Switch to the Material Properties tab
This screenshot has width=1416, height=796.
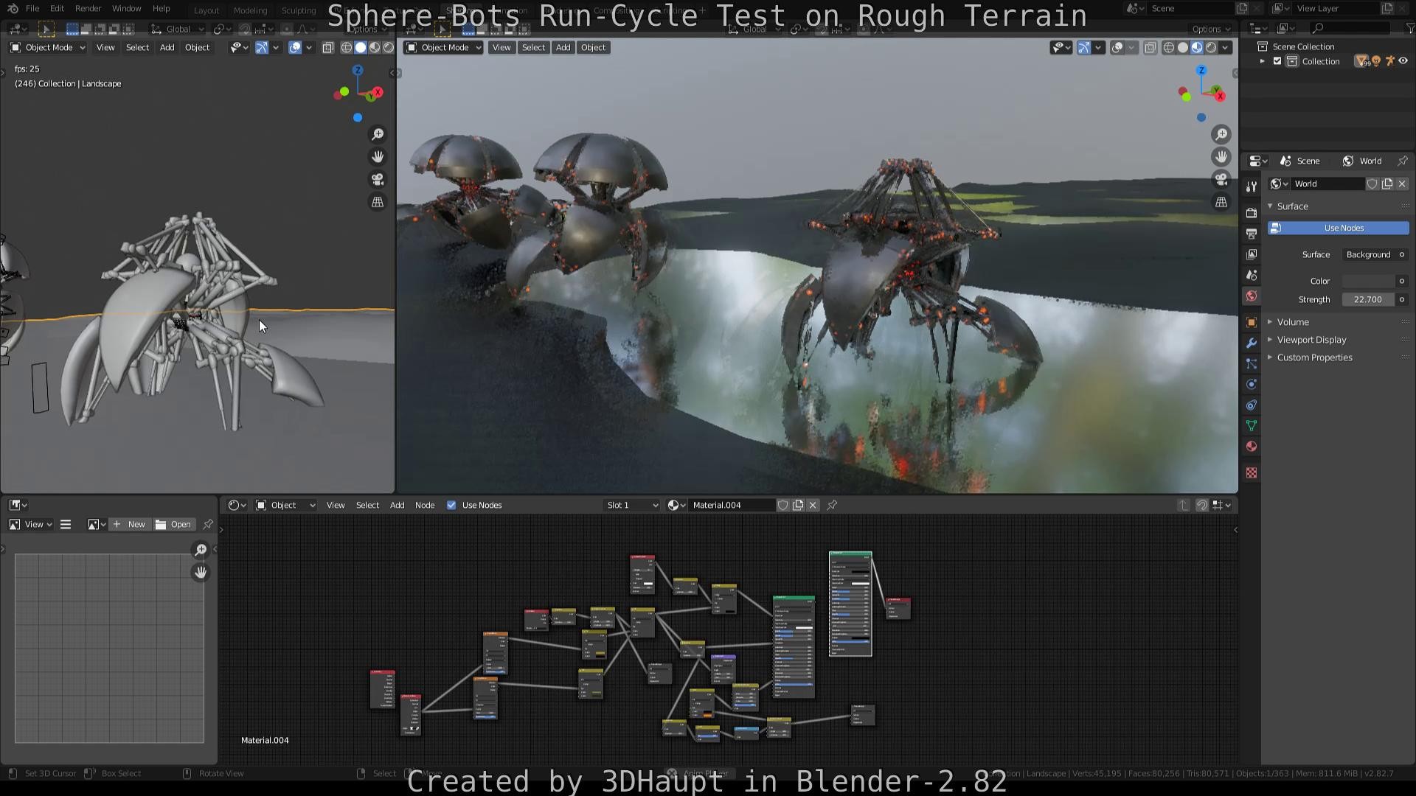coord(1251,446)
